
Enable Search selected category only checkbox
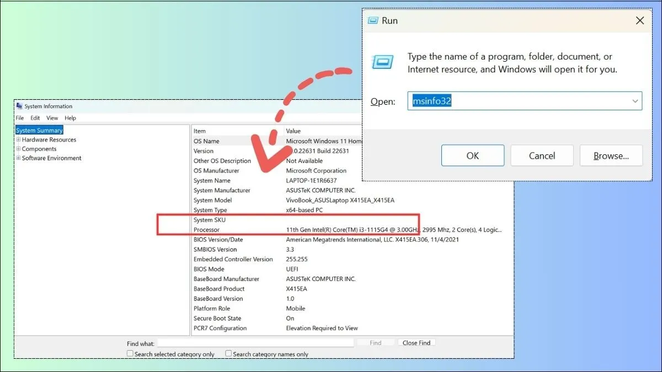[x=130, y=354]
